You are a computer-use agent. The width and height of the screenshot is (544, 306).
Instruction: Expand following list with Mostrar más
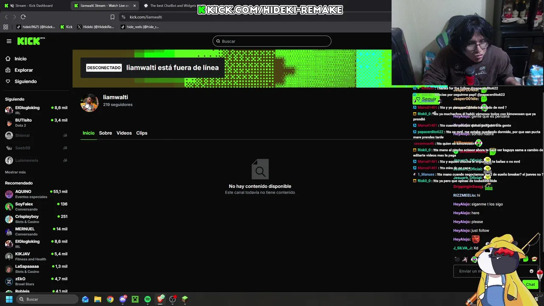15,172
